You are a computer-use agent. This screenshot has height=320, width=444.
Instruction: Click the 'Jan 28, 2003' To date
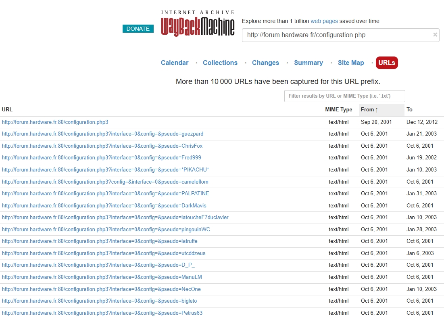tap(422, 229)
